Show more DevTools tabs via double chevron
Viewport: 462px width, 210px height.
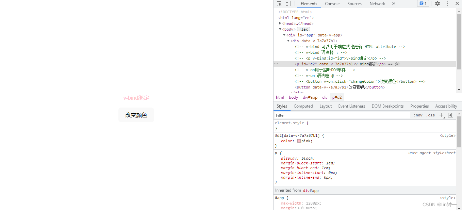coord(394,4)
